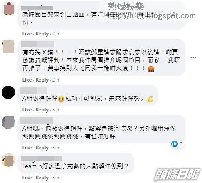The height and width of the screenshot is (183, 202).
Task: Open the second commenter's beige avatar
Action: pyautogui.click(x=8, y=46)
